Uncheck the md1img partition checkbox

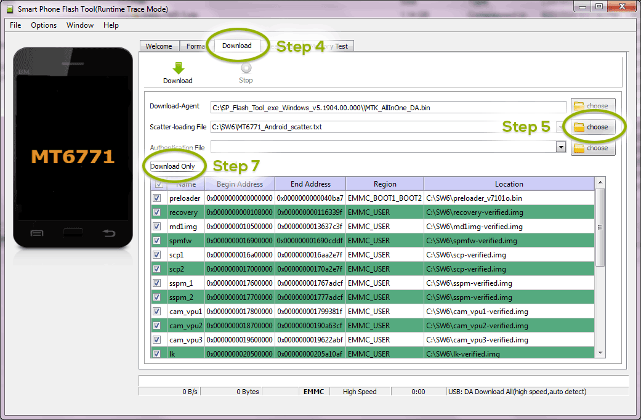(x=157, y=226)
